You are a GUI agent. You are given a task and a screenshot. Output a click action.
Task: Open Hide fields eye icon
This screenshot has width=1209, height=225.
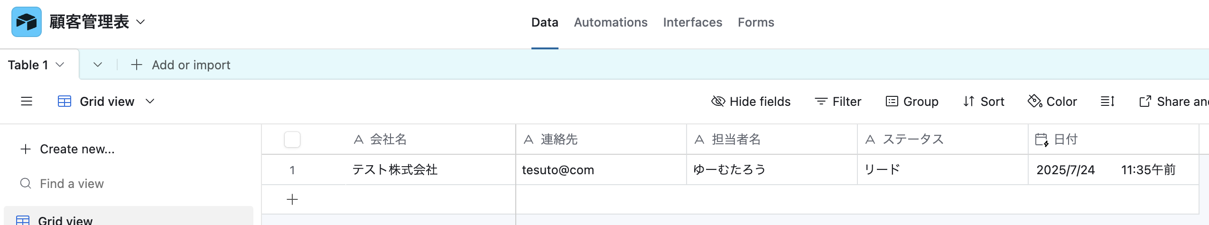click(x=718, y=101)
